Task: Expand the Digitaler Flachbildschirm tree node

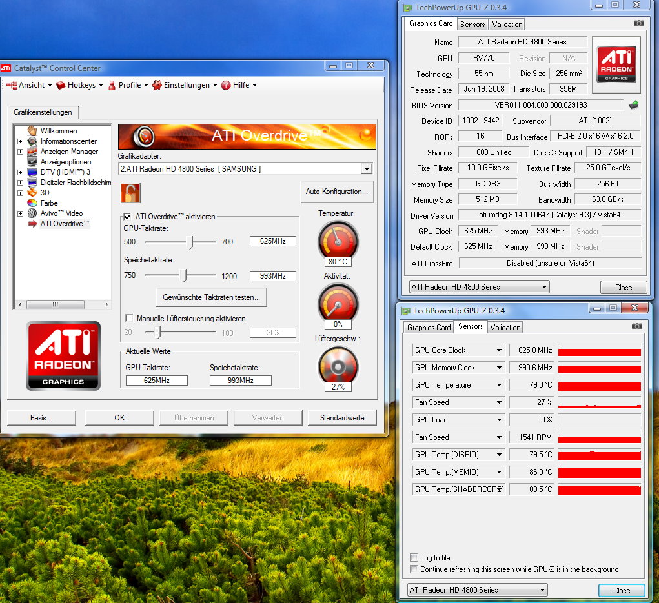Action: point(20,183)
